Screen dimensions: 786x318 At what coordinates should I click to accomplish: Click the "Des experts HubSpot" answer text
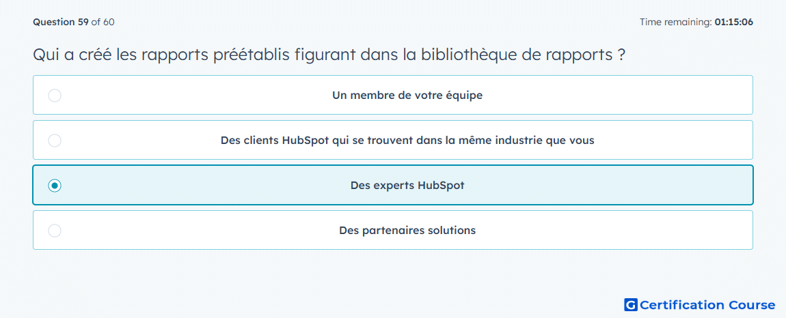tap(407, 186)
